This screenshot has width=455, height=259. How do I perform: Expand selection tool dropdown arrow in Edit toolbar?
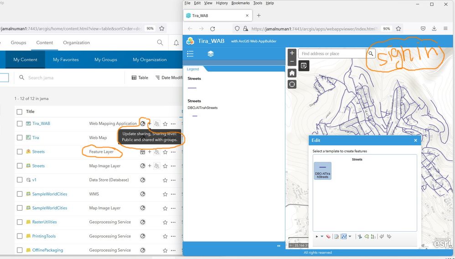(322, 237)
